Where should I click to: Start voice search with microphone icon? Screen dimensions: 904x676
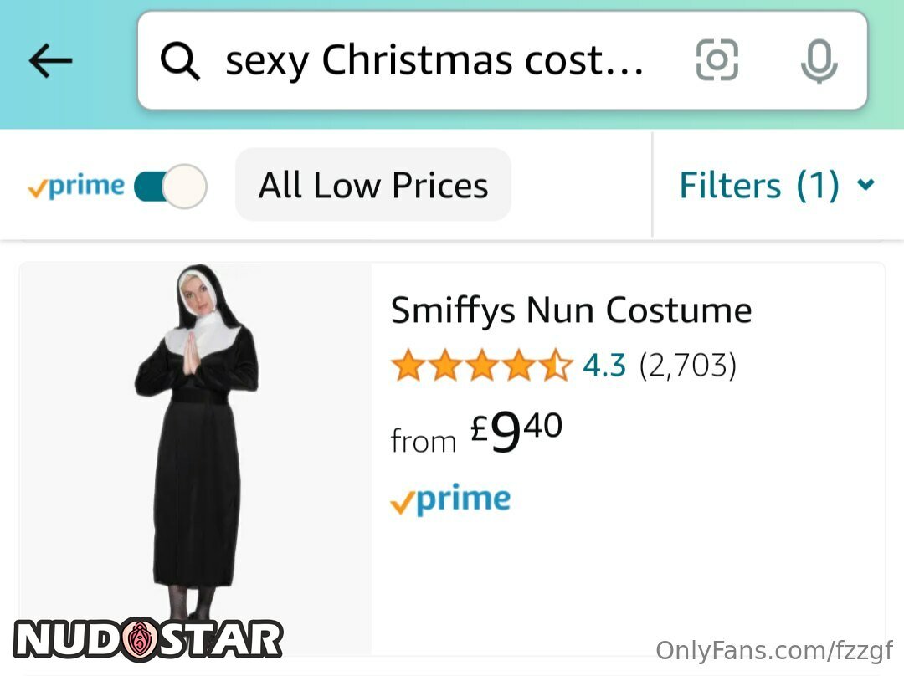click(x=818, y=60)
